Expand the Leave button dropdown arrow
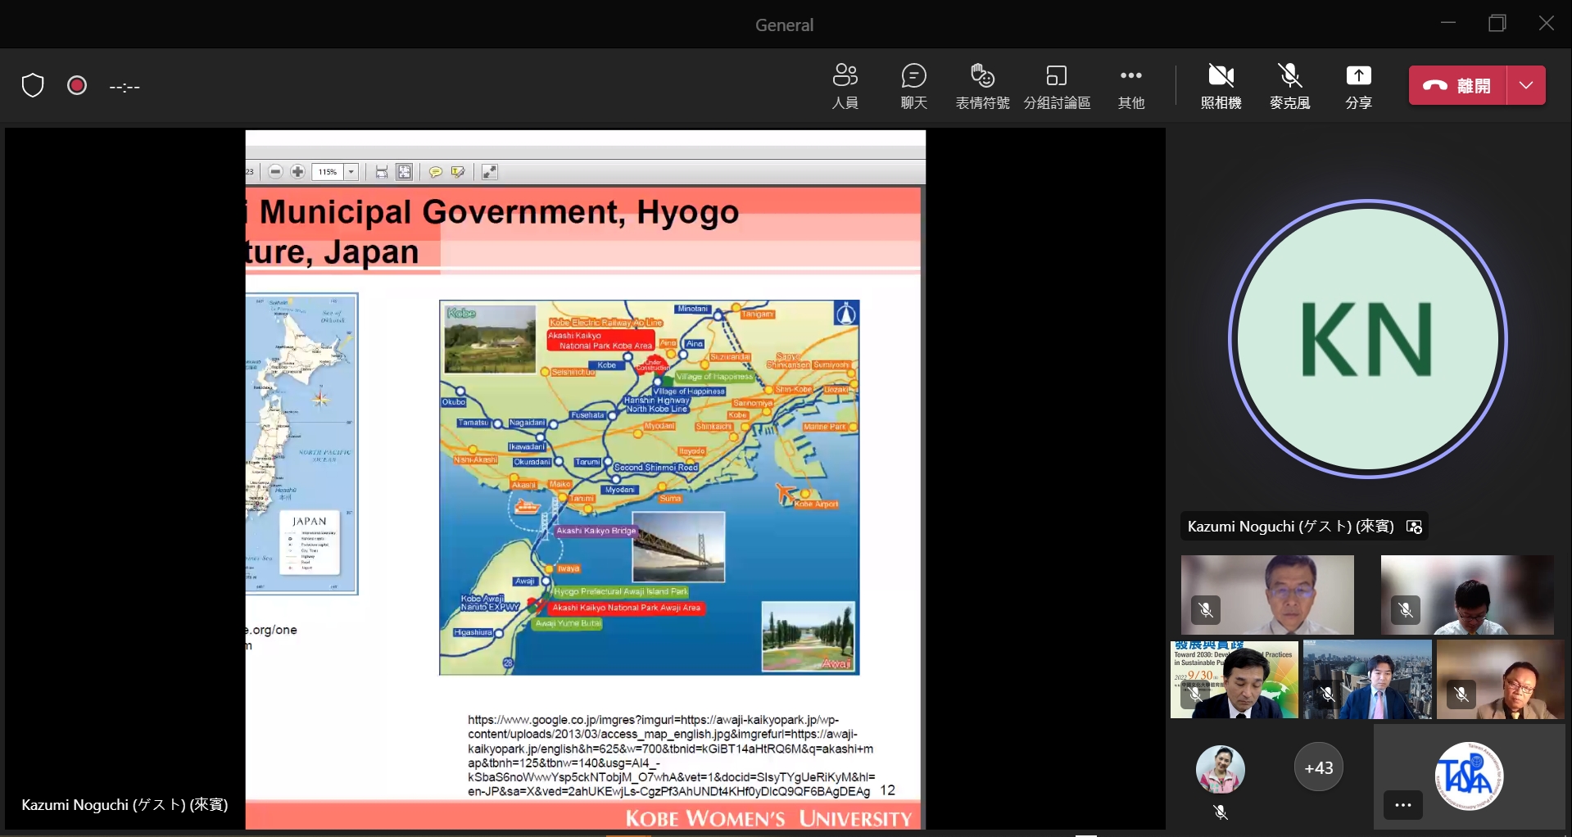Viewport: 1572px width, 837px height. tap(1526, 86)
